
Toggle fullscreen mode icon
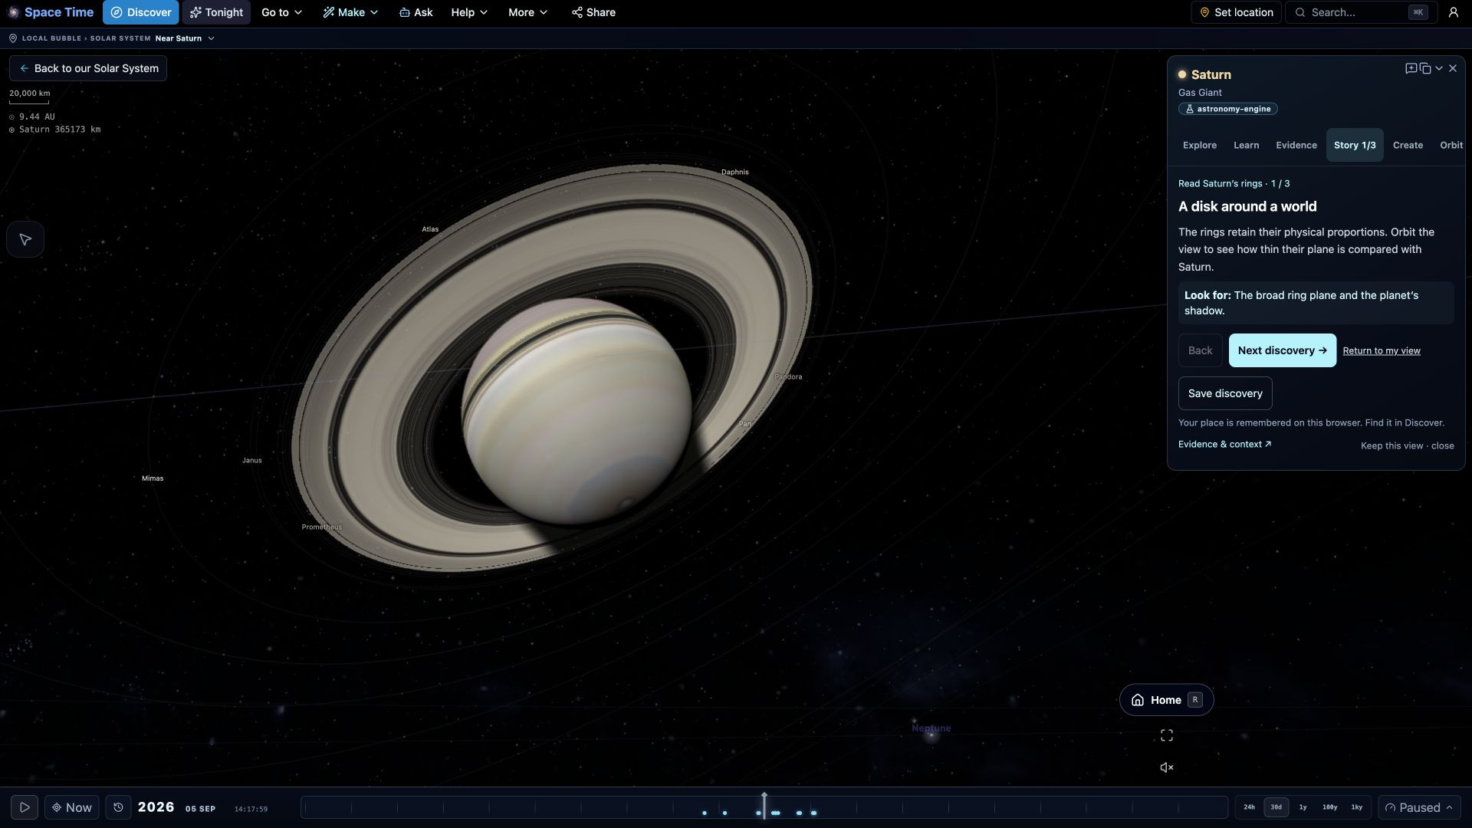point(1166,735)
